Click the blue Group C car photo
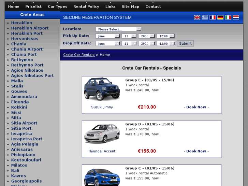This screenshot has width=248, height=186. pyautogui.click(x=102, y=177)
